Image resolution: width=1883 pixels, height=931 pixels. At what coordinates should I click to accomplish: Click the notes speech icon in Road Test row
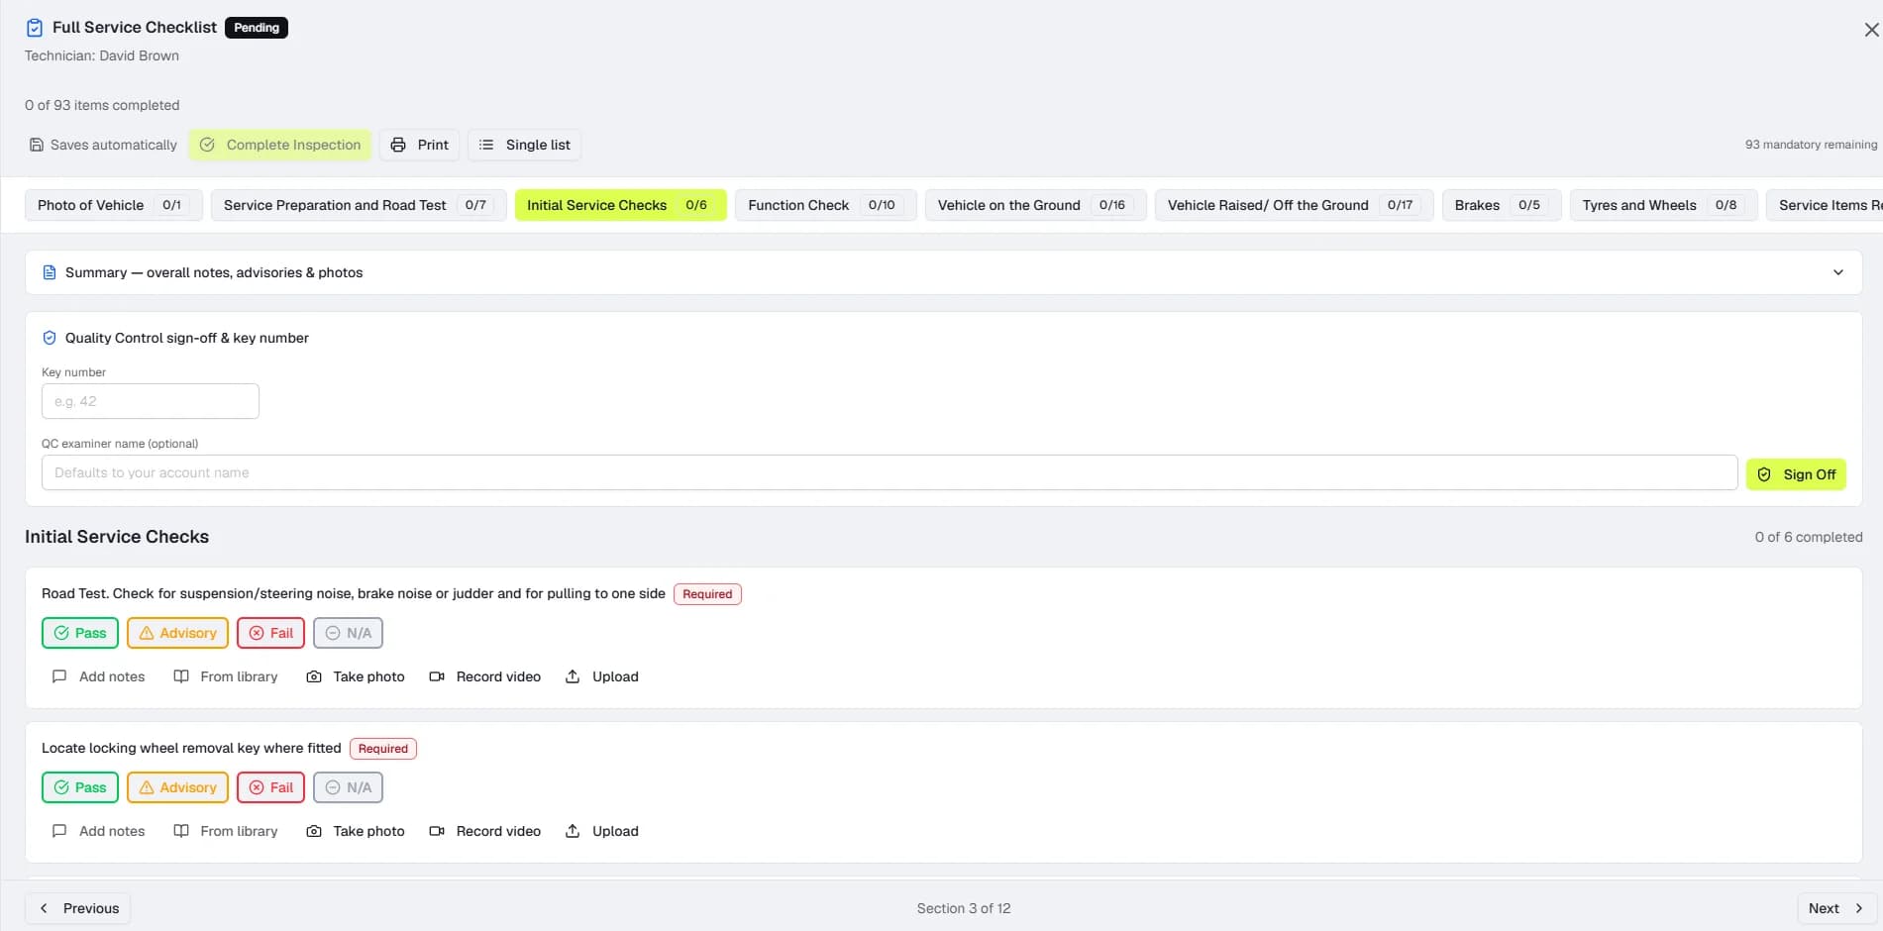(59, 676)
